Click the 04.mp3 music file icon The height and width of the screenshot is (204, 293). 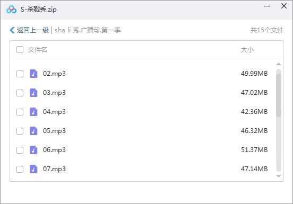[33, 112]
